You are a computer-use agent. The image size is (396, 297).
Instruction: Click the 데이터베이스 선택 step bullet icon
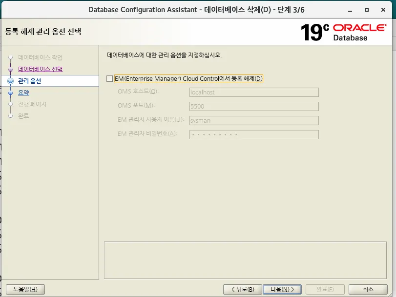click(x=11, y=69)
